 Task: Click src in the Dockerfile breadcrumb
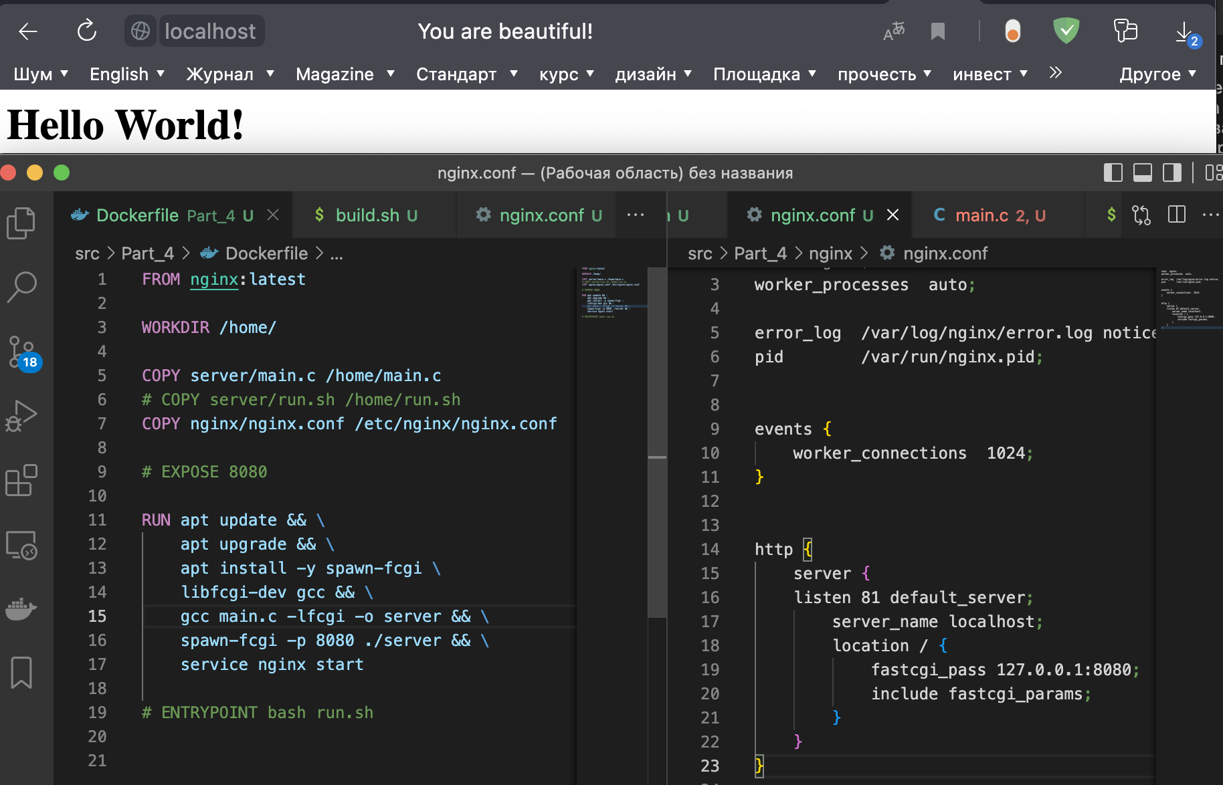[x=87, y=253]
